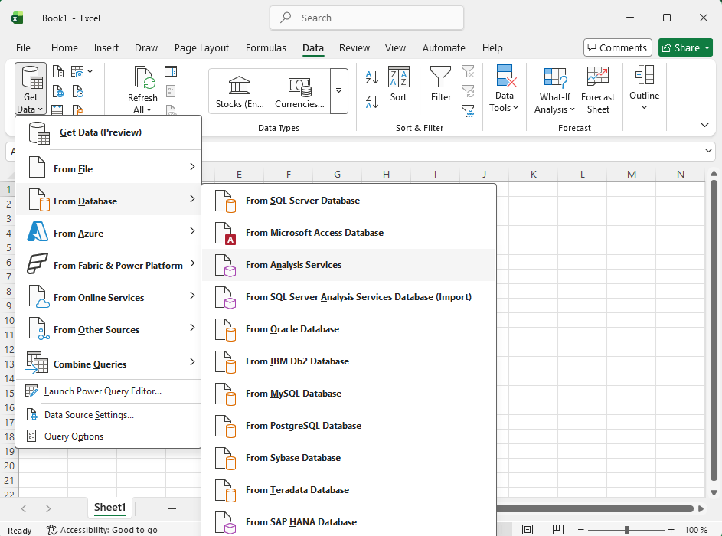Click Recent Sources clock icon

point(78,92)
